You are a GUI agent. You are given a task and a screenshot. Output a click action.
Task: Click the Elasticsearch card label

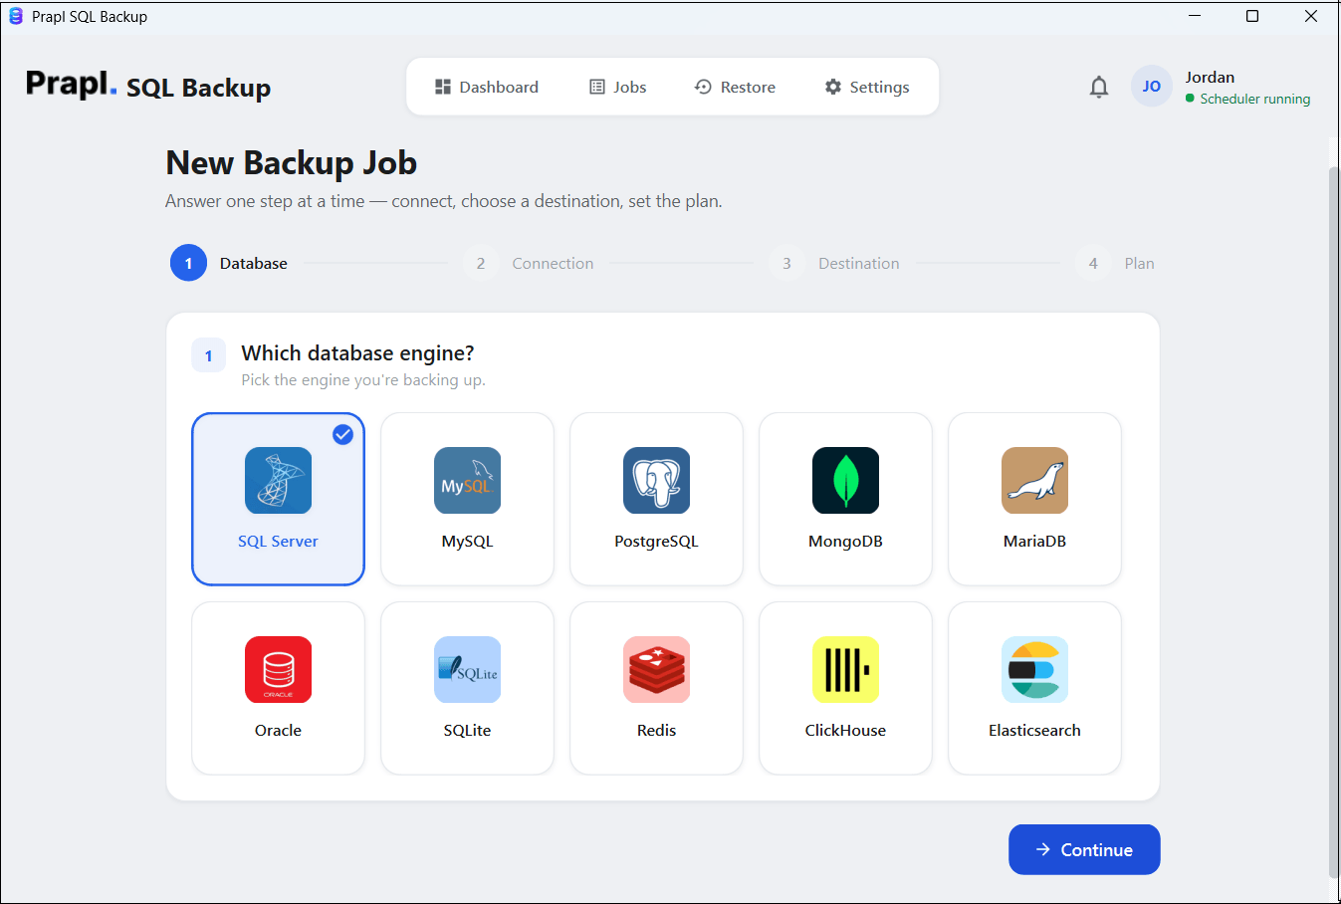[x=1034, y=731]
